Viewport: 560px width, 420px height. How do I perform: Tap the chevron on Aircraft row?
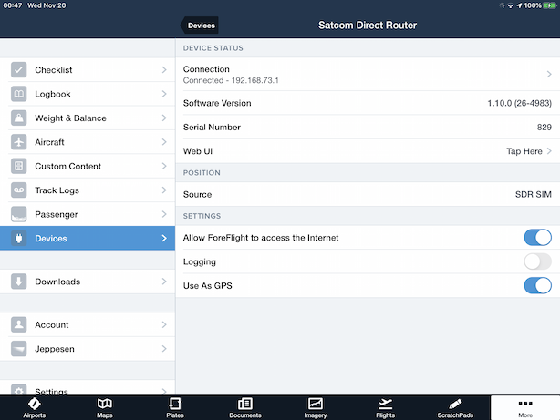click(x=164, y=142)
